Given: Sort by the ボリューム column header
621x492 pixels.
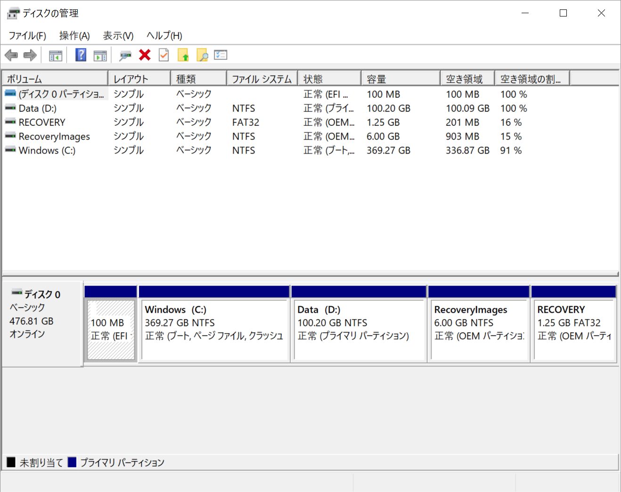Looking at the screenshot, I should click(x=55, y=79).
